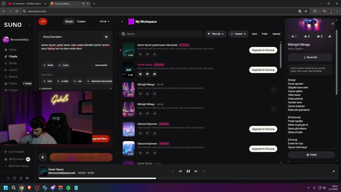Image resolution: width=341 pixels, height=192 pixels.
Task: Open Suno's TikTok link
Action: [21, 178]
